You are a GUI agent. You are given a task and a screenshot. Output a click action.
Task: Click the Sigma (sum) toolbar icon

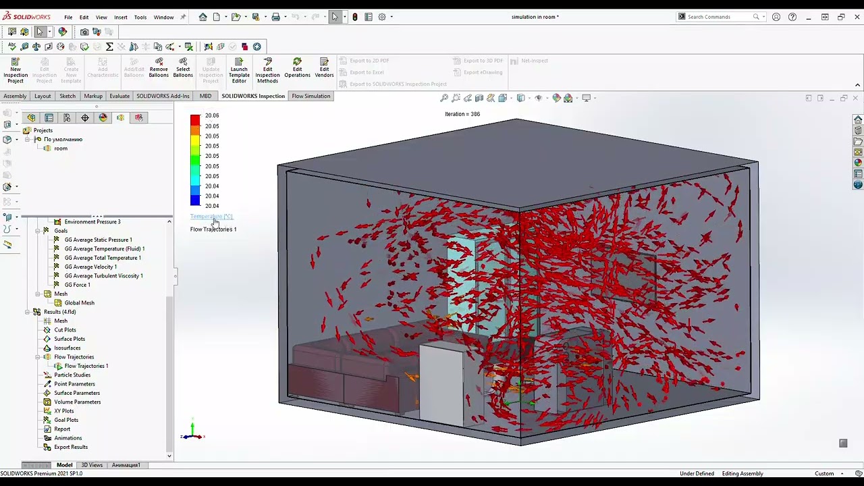(109, 47)
